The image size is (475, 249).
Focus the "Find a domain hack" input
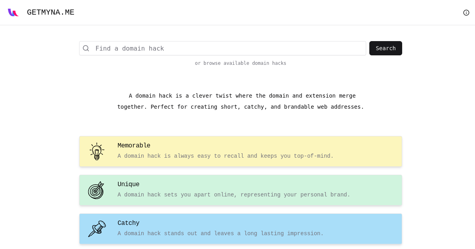pyautogui.click(x=222, y=48)
